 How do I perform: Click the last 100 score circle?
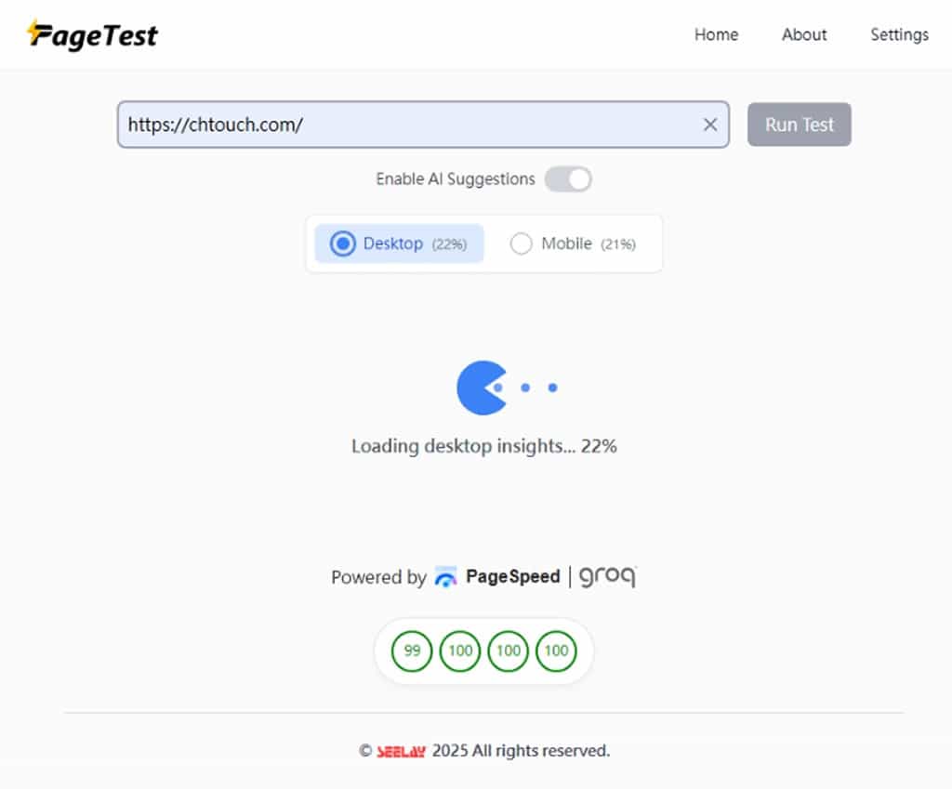(557, 651)
